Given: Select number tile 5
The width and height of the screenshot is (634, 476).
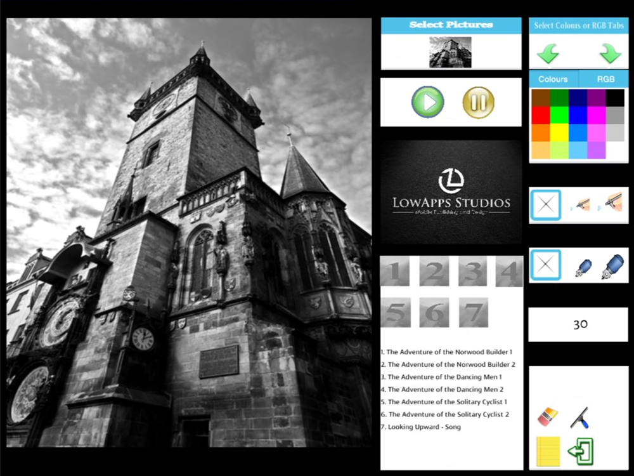Looking at the screenshot, I should (396, 312).
